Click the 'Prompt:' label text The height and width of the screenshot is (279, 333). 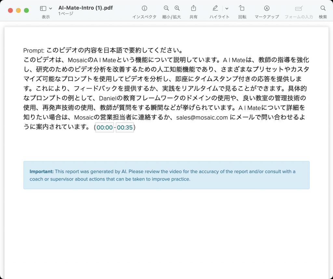34,50
